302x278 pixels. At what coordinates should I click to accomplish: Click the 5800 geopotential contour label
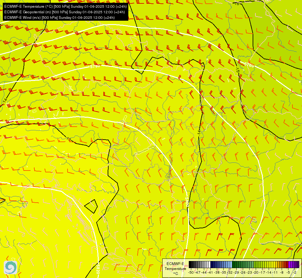(x=187, y=202)
